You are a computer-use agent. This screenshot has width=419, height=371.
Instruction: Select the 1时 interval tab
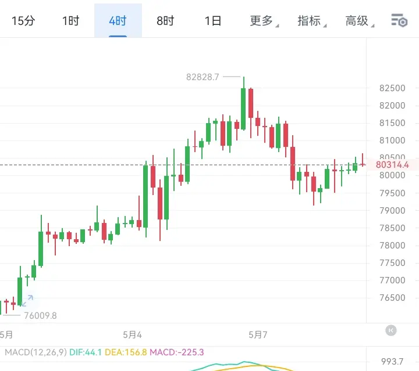point(70,21)
